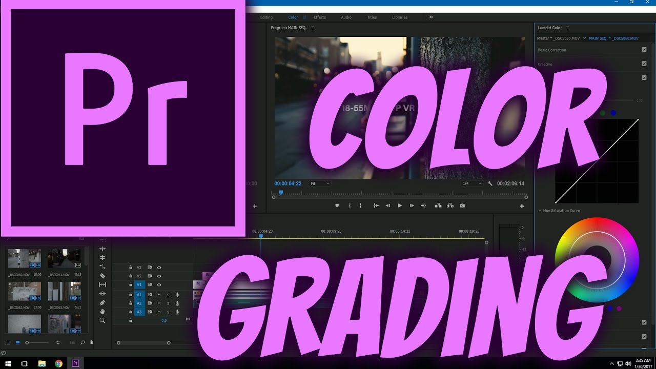Switch project panel to icon view

(x=17, y=342)
